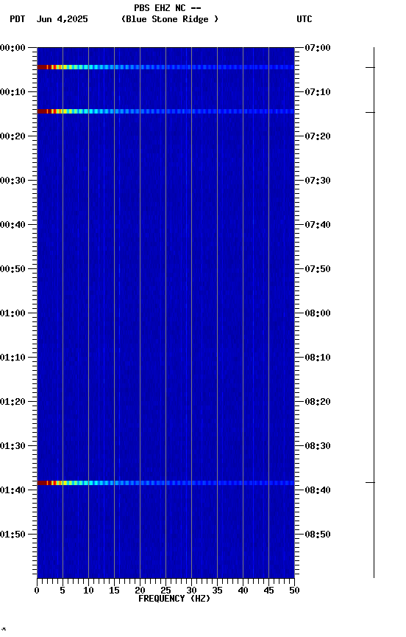406x637 pixels.
Task: Click the first amplitude tick on the right trace
Action: (370, 67)
